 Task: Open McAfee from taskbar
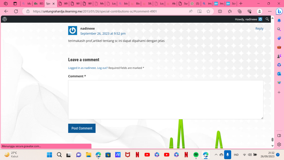click(x=127, y=155)
